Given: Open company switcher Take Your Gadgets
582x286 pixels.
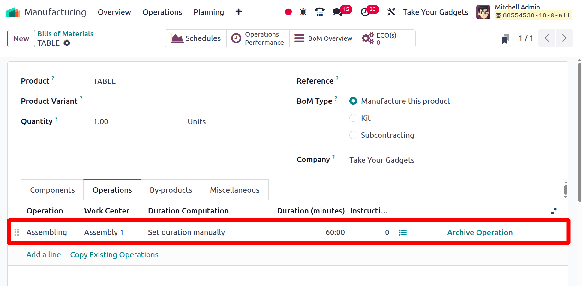Looking at the screenshot, I should (x=435, y=12).
